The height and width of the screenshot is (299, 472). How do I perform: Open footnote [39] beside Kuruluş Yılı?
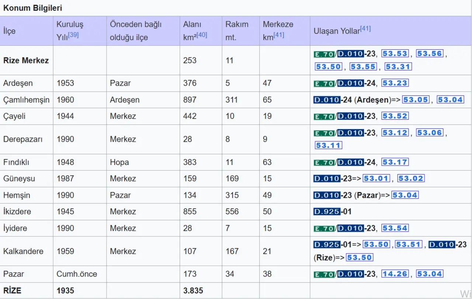[x=73, y=35]
